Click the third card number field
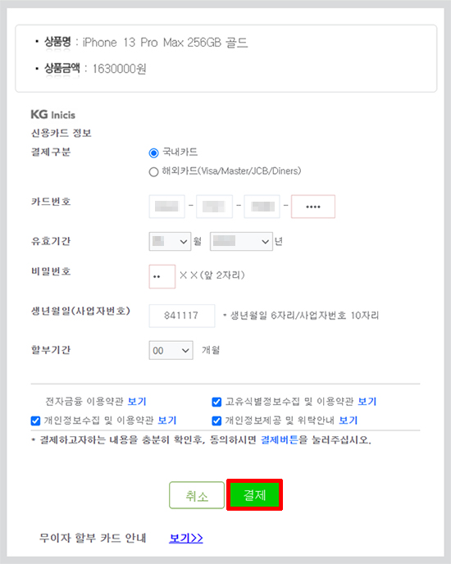 click(x=262, y=207)
